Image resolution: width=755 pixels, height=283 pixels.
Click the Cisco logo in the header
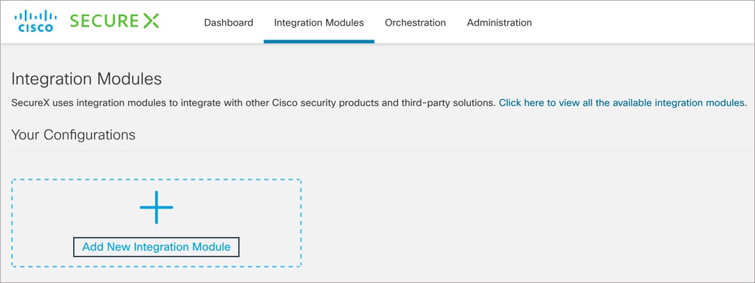pos(36,22)
